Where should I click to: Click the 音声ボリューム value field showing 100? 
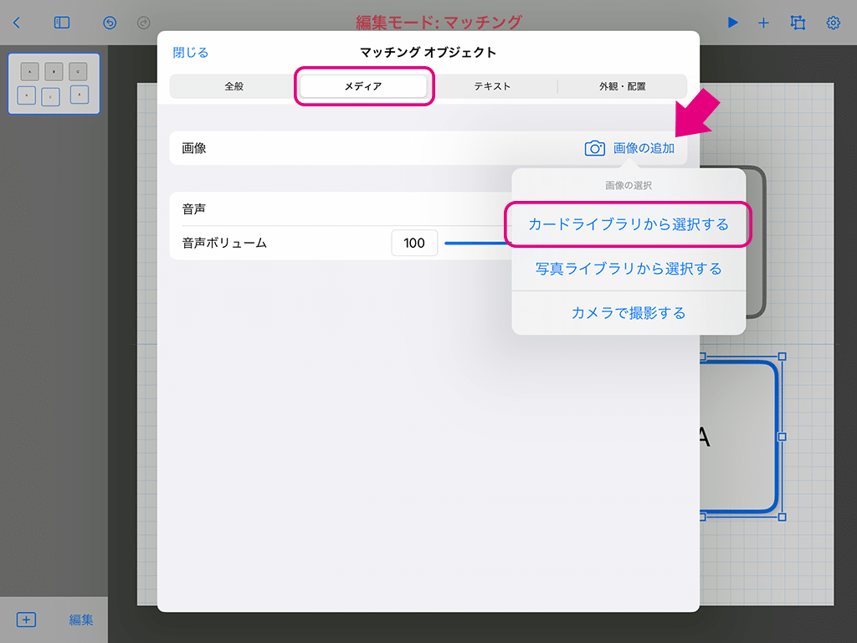point(414,243)
